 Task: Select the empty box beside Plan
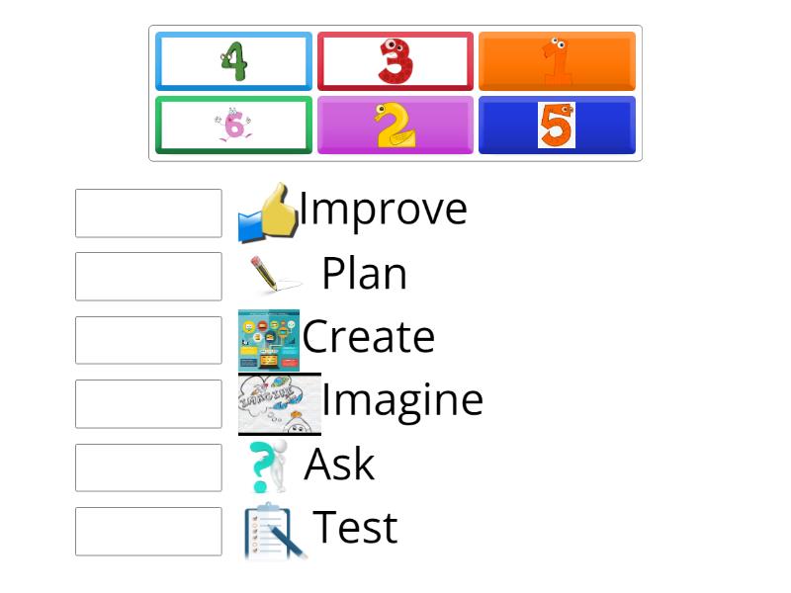[148, 277]
